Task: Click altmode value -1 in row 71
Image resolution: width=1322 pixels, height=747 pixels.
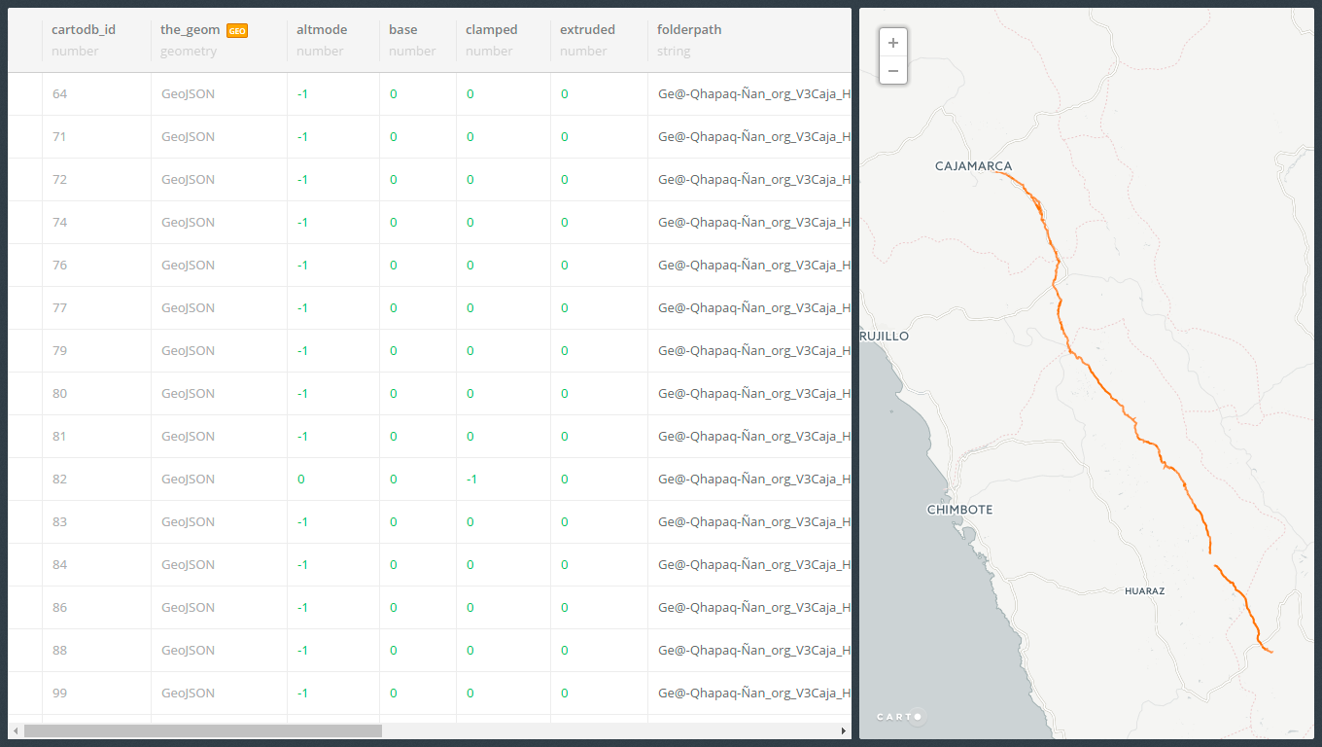Action: point(302,137)
